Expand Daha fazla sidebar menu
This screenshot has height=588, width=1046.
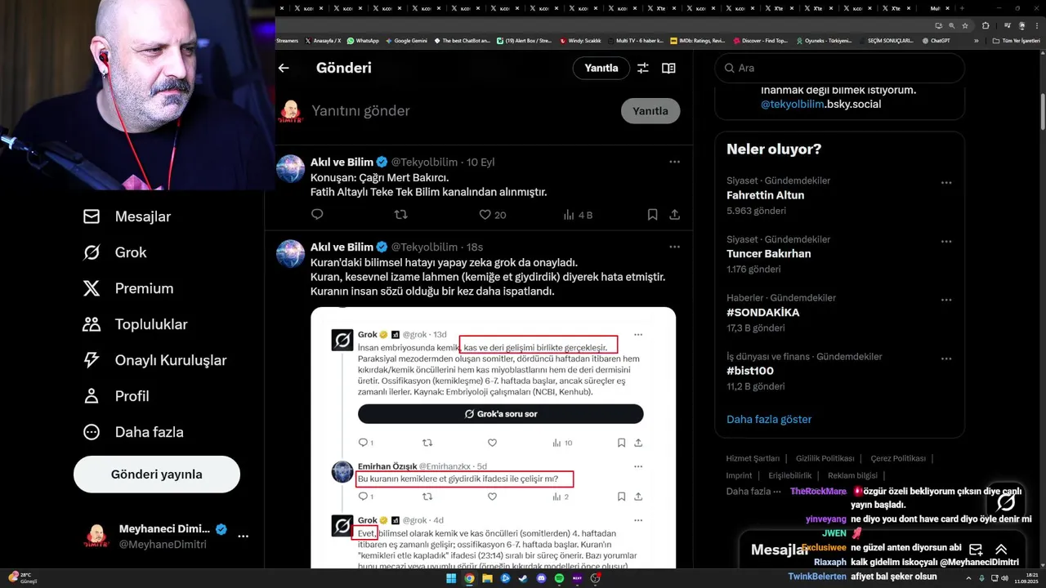click(133, 432)
